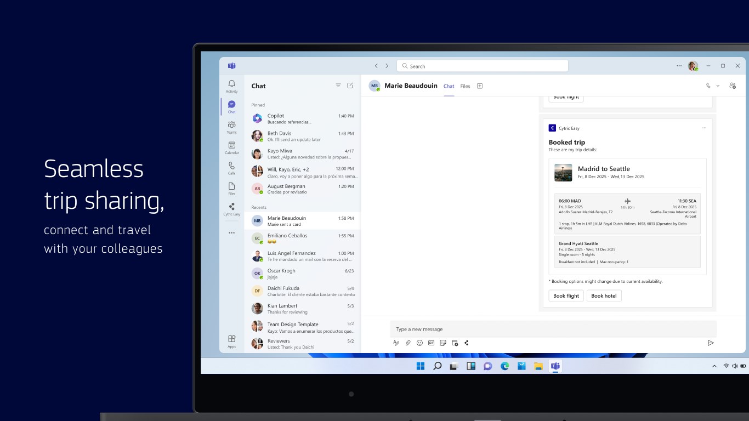This screenshot has width=749, height=421.
Task: Open chat with August Bergman
Action: tap(303, 189)
